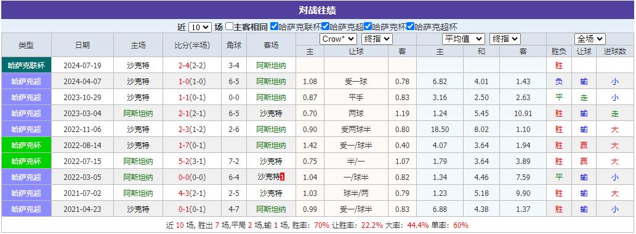This screenshot has width=636, height=234.
Task: Open the 終指 dropdown beside 平均值
Action: [x=505, y=39]
